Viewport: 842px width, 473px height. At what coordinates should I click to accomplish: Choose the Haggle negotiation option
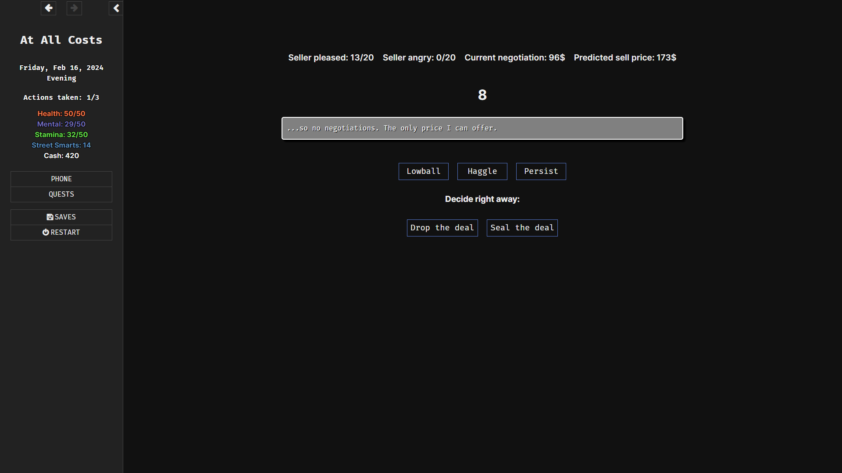pos(482,171)
